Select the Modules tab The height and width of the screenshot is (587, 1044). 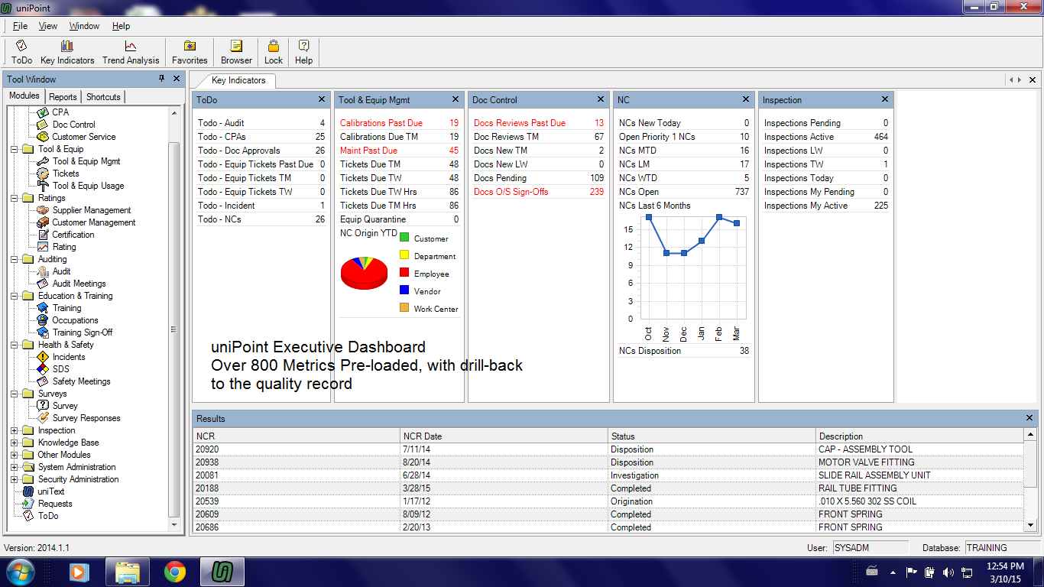tap(24, 96)
